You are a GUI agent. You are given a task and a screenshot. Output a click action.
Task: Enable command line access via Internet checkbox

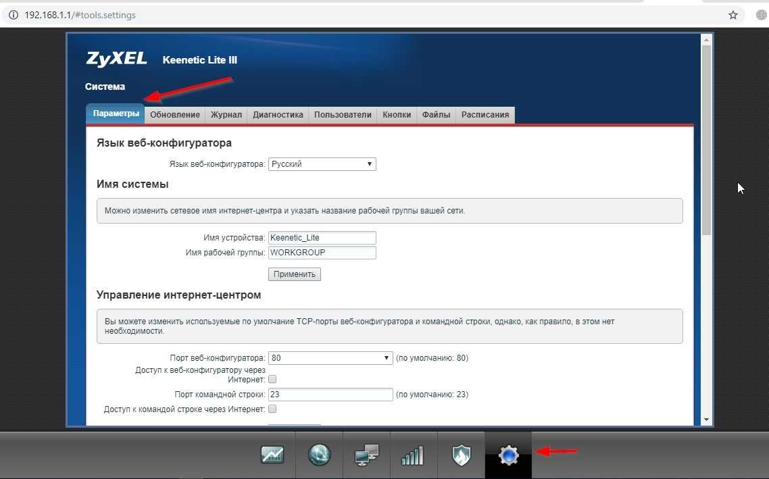(x=272, y=409)
